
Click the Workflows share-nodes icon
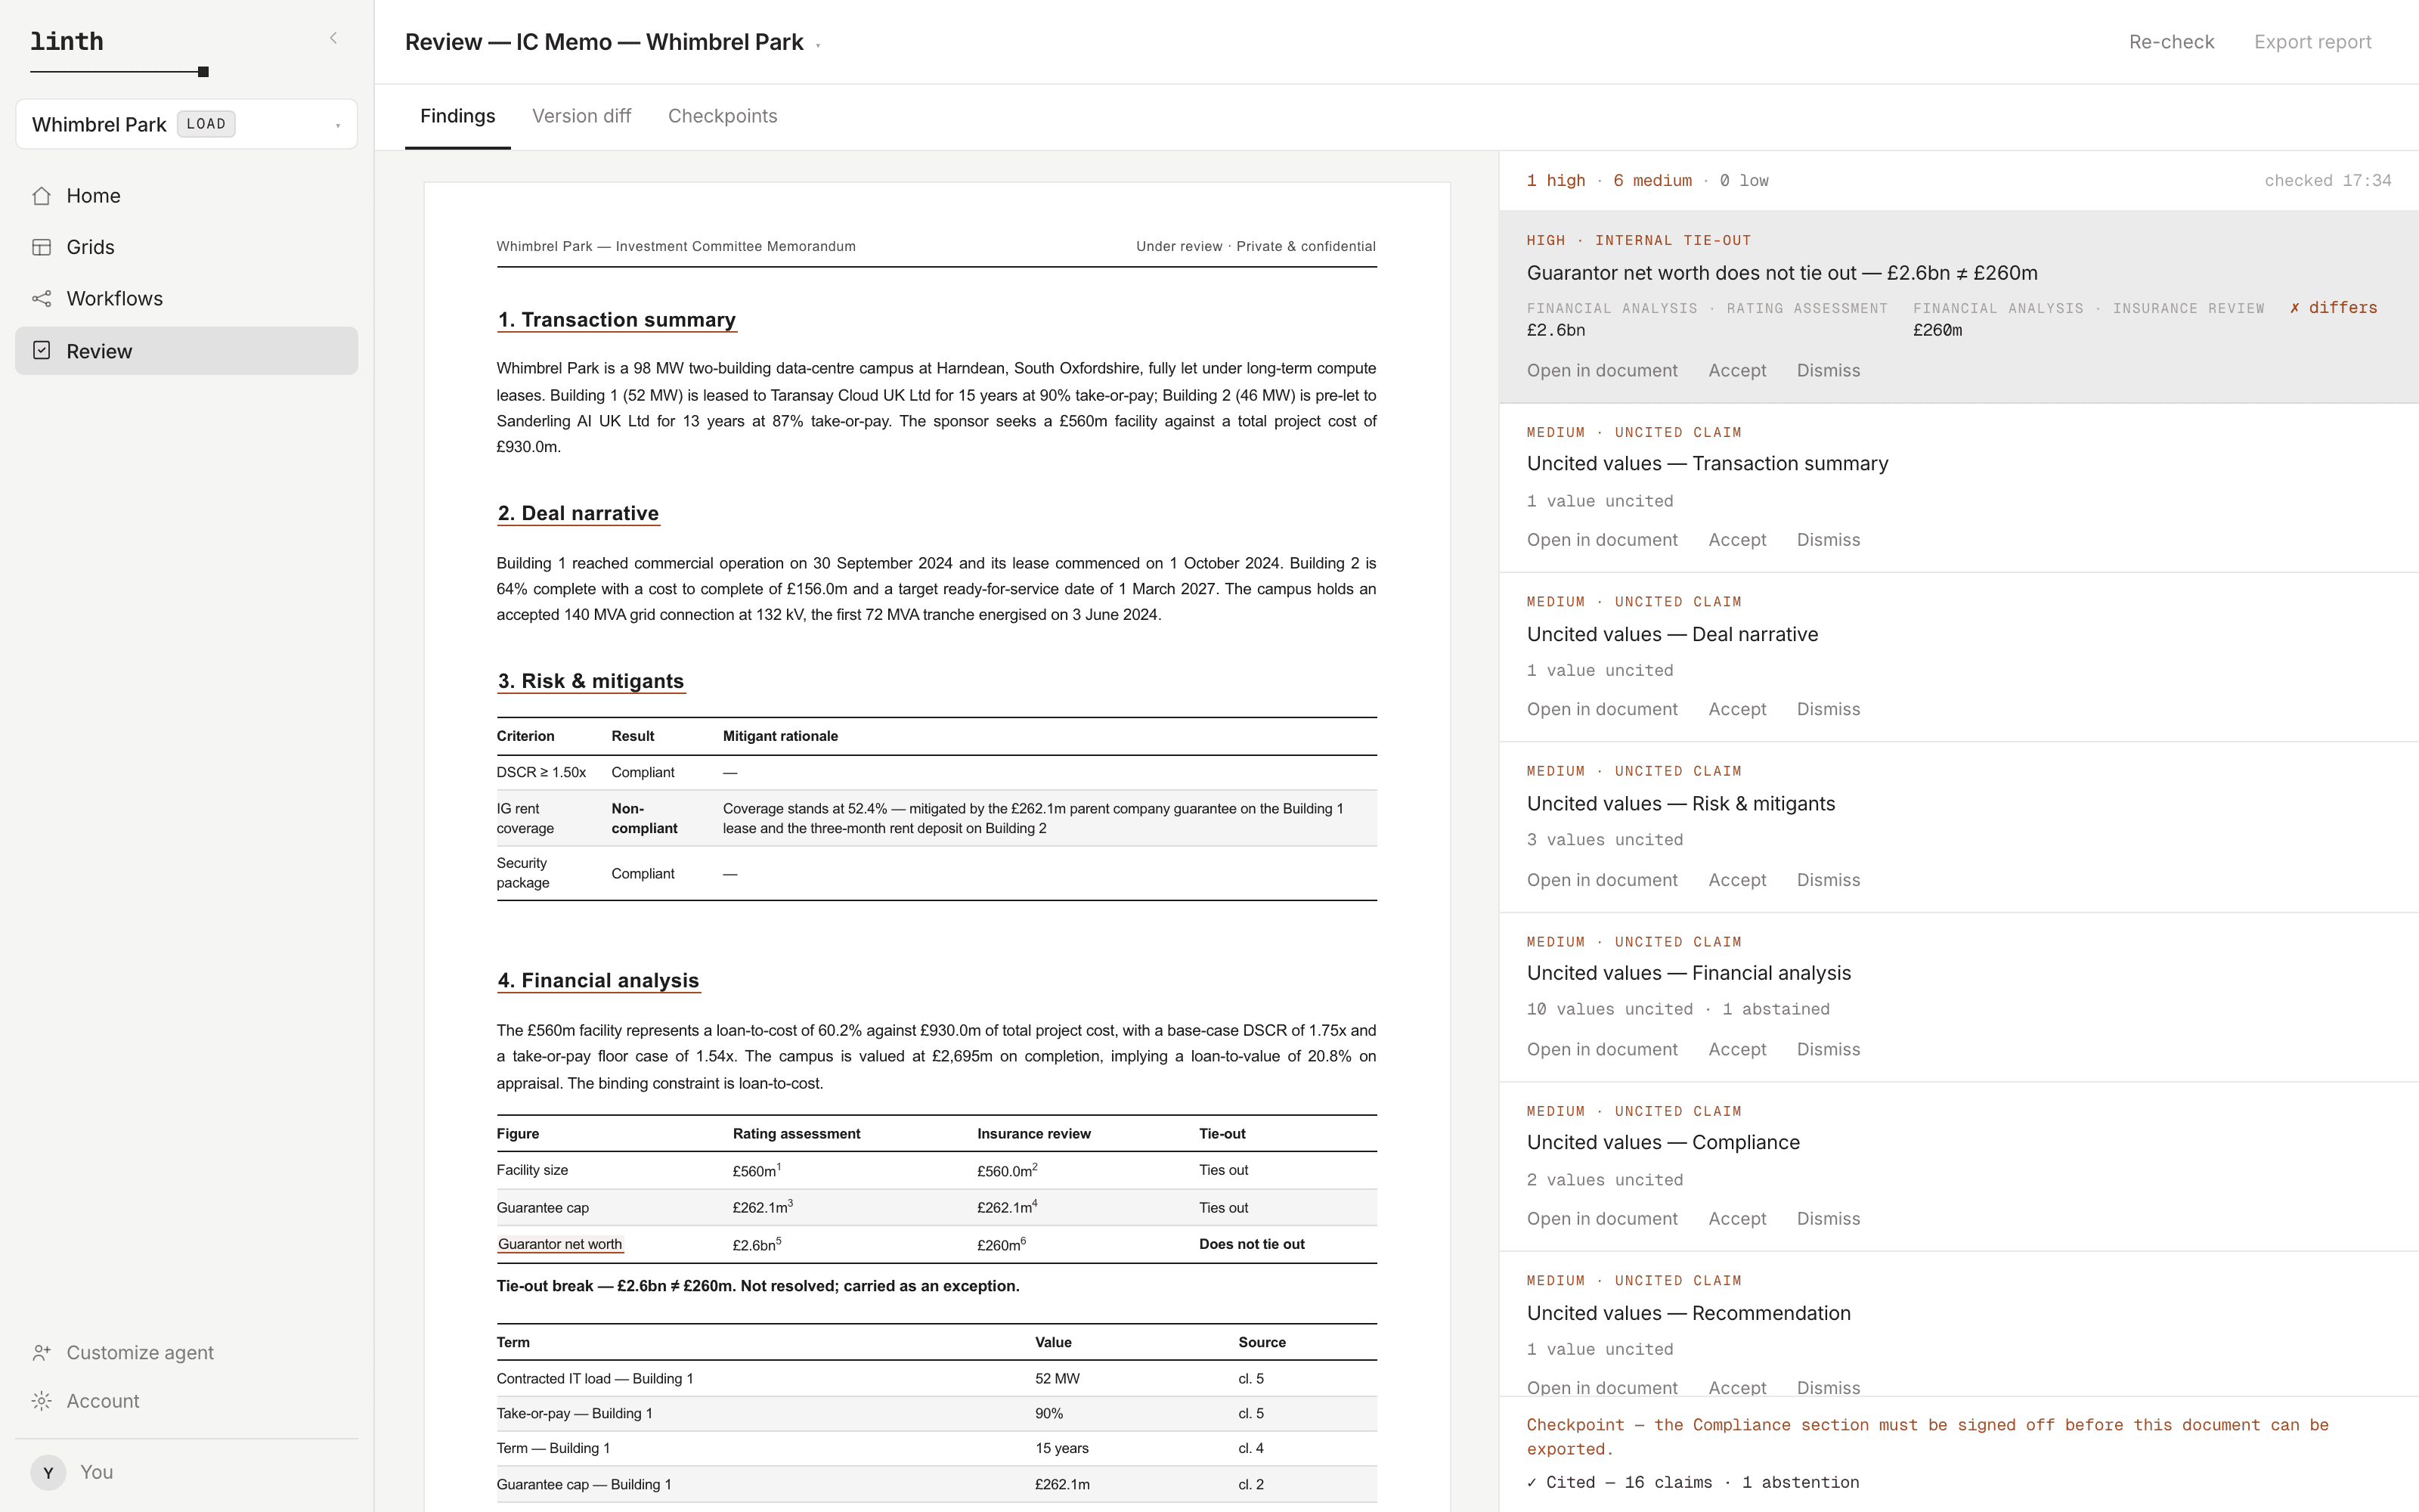tap(42, 299)
